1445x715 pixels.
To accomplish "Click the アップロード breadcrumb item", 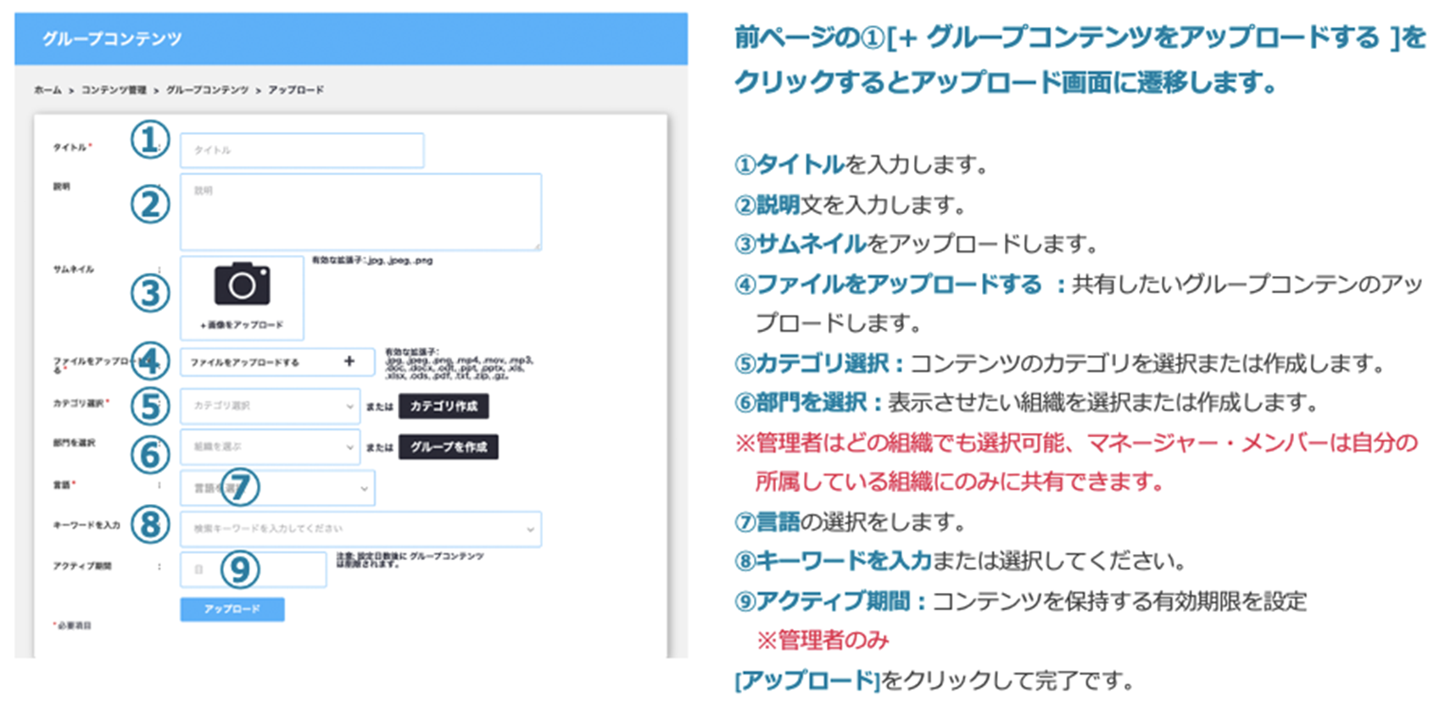I will coord(296,90).
